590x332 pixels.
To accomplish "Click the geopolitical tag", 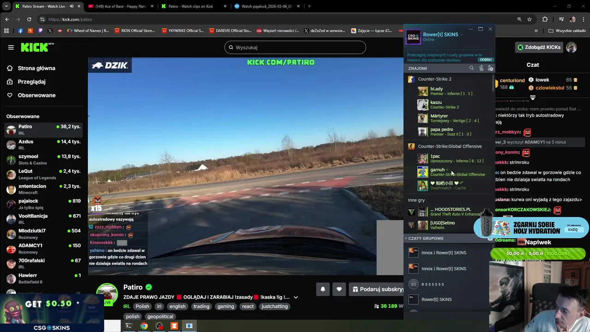I will [160, 316].
